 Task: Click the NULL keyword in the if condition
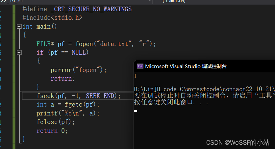point(79,52)
